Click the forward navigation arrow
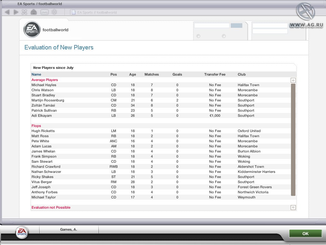The width and height of the screenshot is (326, 245). coord(15,12)
